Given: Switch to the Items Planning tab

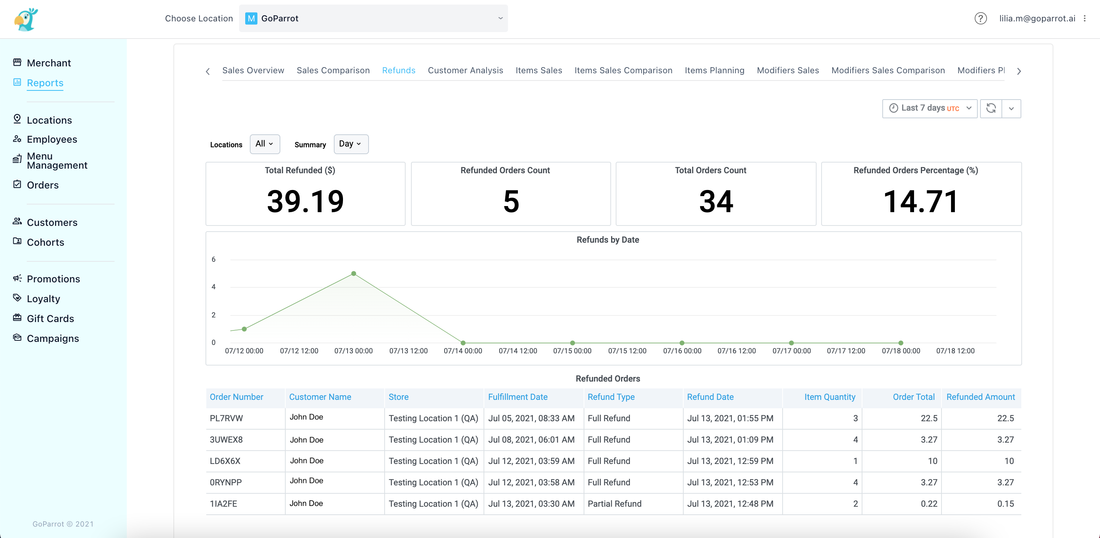Looking at the screenshot, I should [x=714, y=70].
